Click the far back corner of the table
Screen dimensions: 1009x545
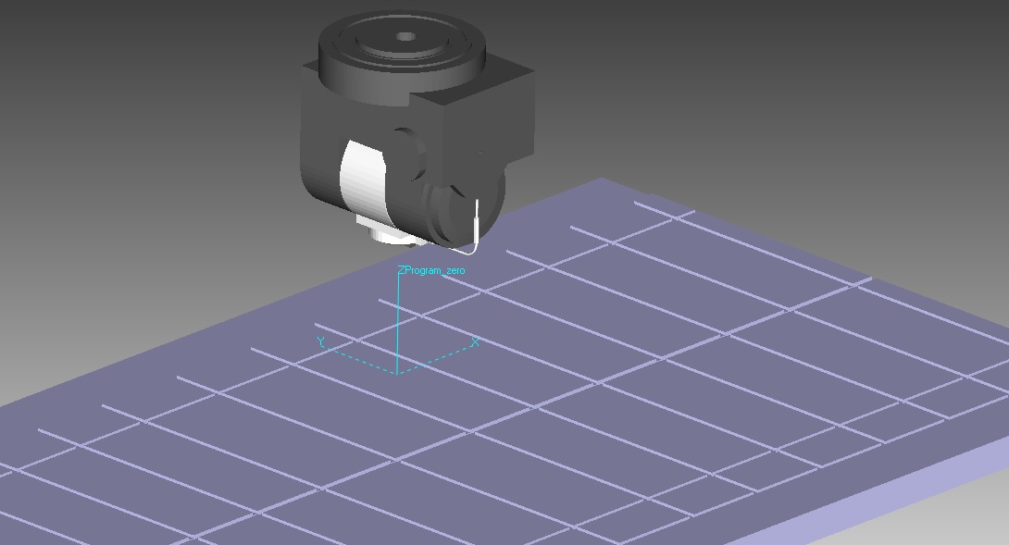tap(602, 180)
